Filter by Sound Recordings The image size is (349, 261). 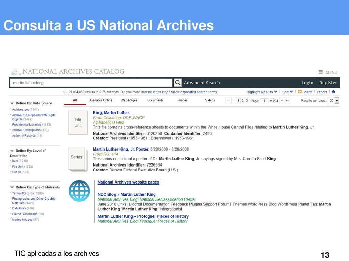(25, 214)
